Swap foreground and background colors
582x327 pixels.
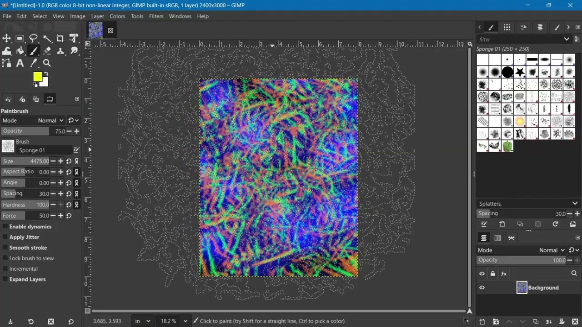click(x=46, y=74)
